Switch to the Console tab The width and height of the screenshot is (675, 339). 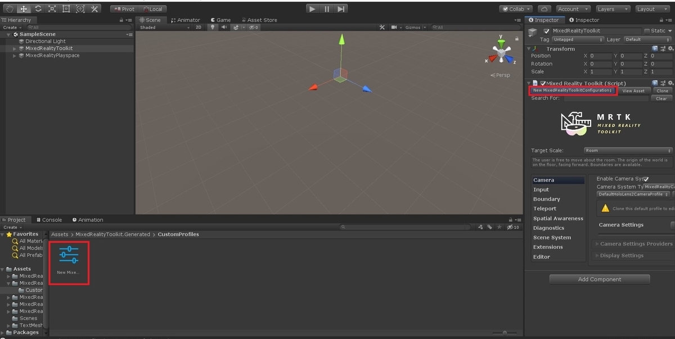[x=48, y=220]
